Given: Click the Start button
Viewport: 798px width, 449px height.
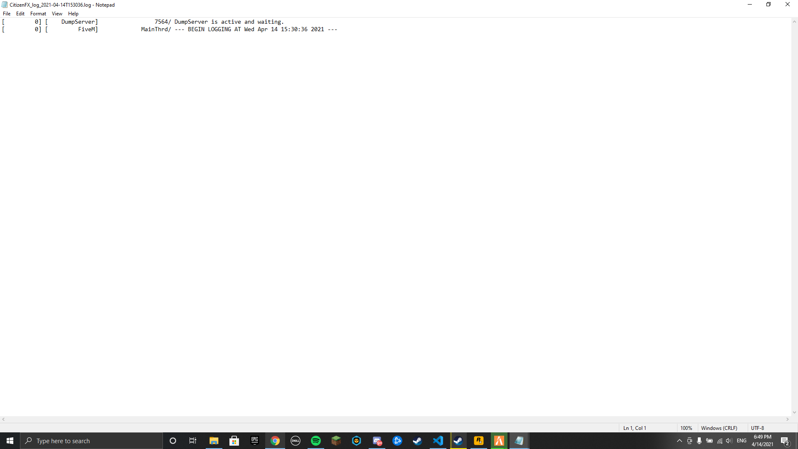Looking at the screenshot, I should [x=9, y=441].
